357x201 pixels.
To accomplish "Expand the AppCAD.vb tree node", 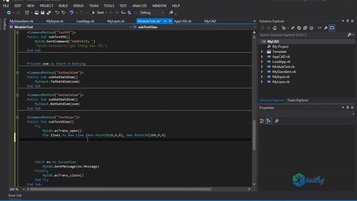I will 262,57.
